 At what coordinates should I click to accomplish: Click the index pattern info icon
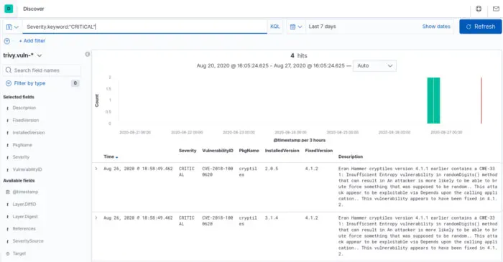click(87, 55)
